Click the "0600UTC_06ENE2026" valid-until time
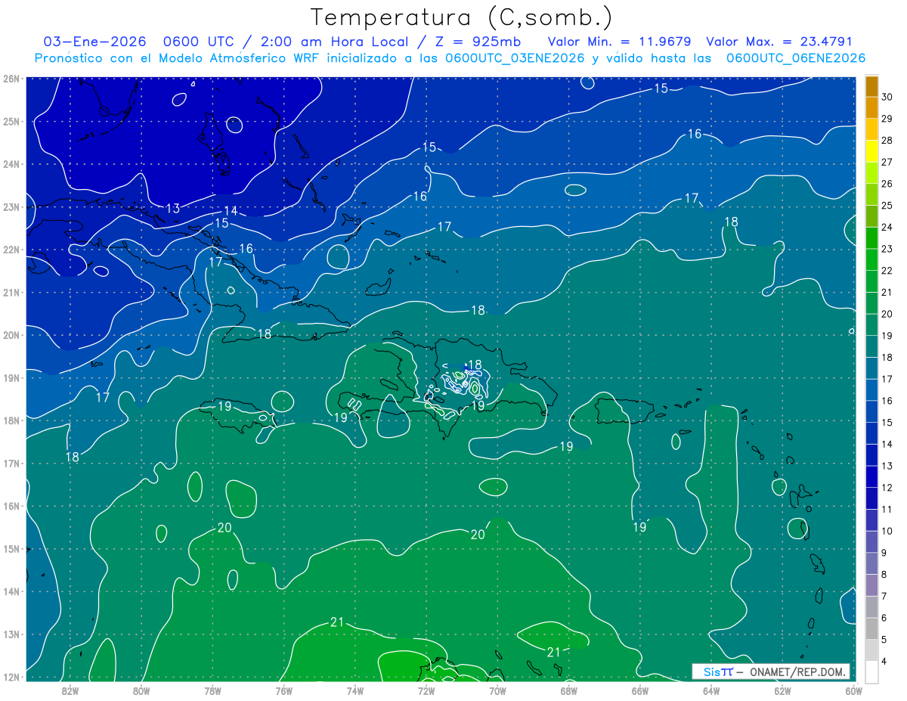Viewport: 907px width, 701px height. coord(796,58)
